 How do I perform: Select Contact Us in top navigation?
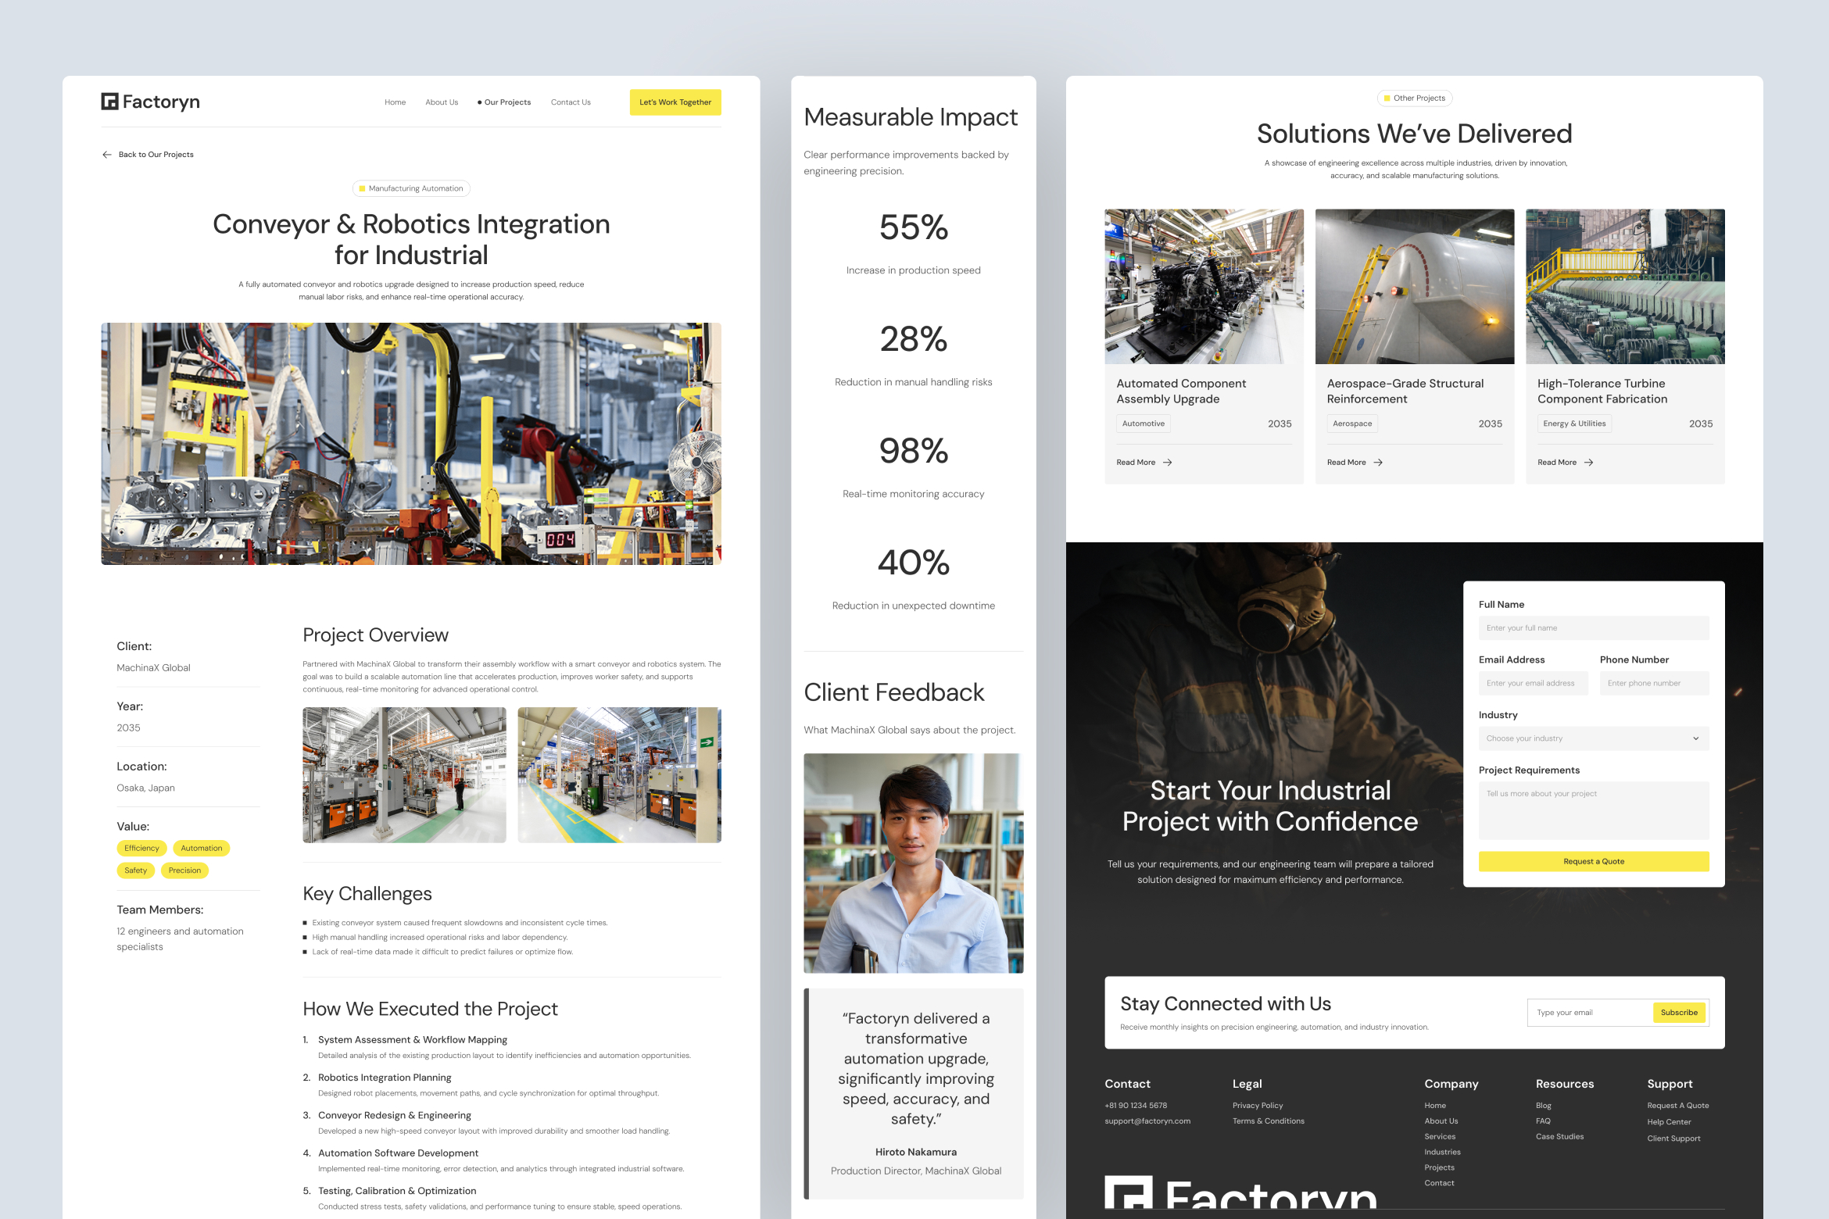click(571, 102)
